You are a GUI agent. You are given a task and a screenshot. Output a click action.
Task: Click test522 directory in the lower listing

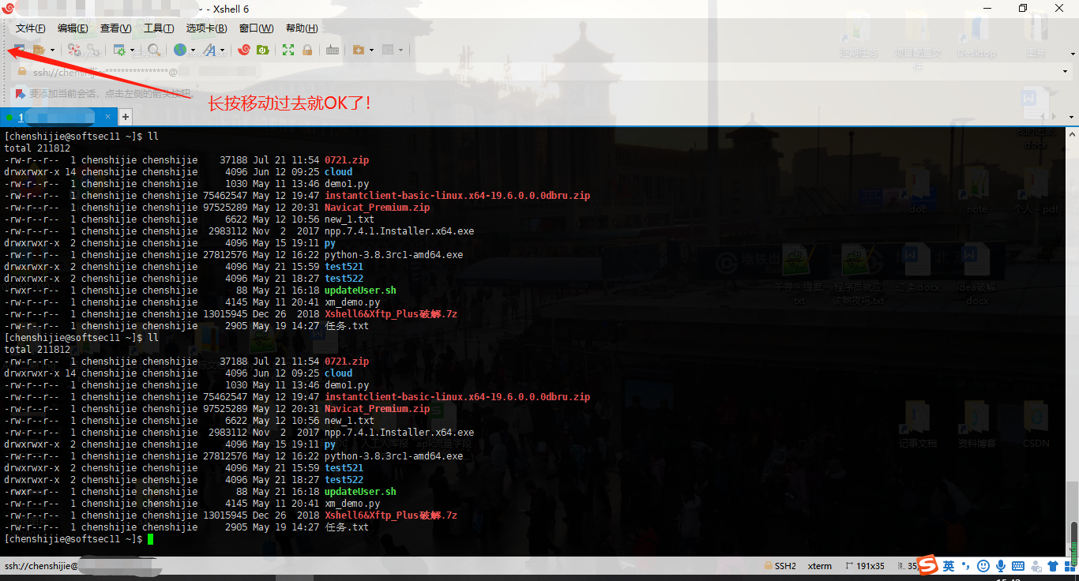coord(344,480)
